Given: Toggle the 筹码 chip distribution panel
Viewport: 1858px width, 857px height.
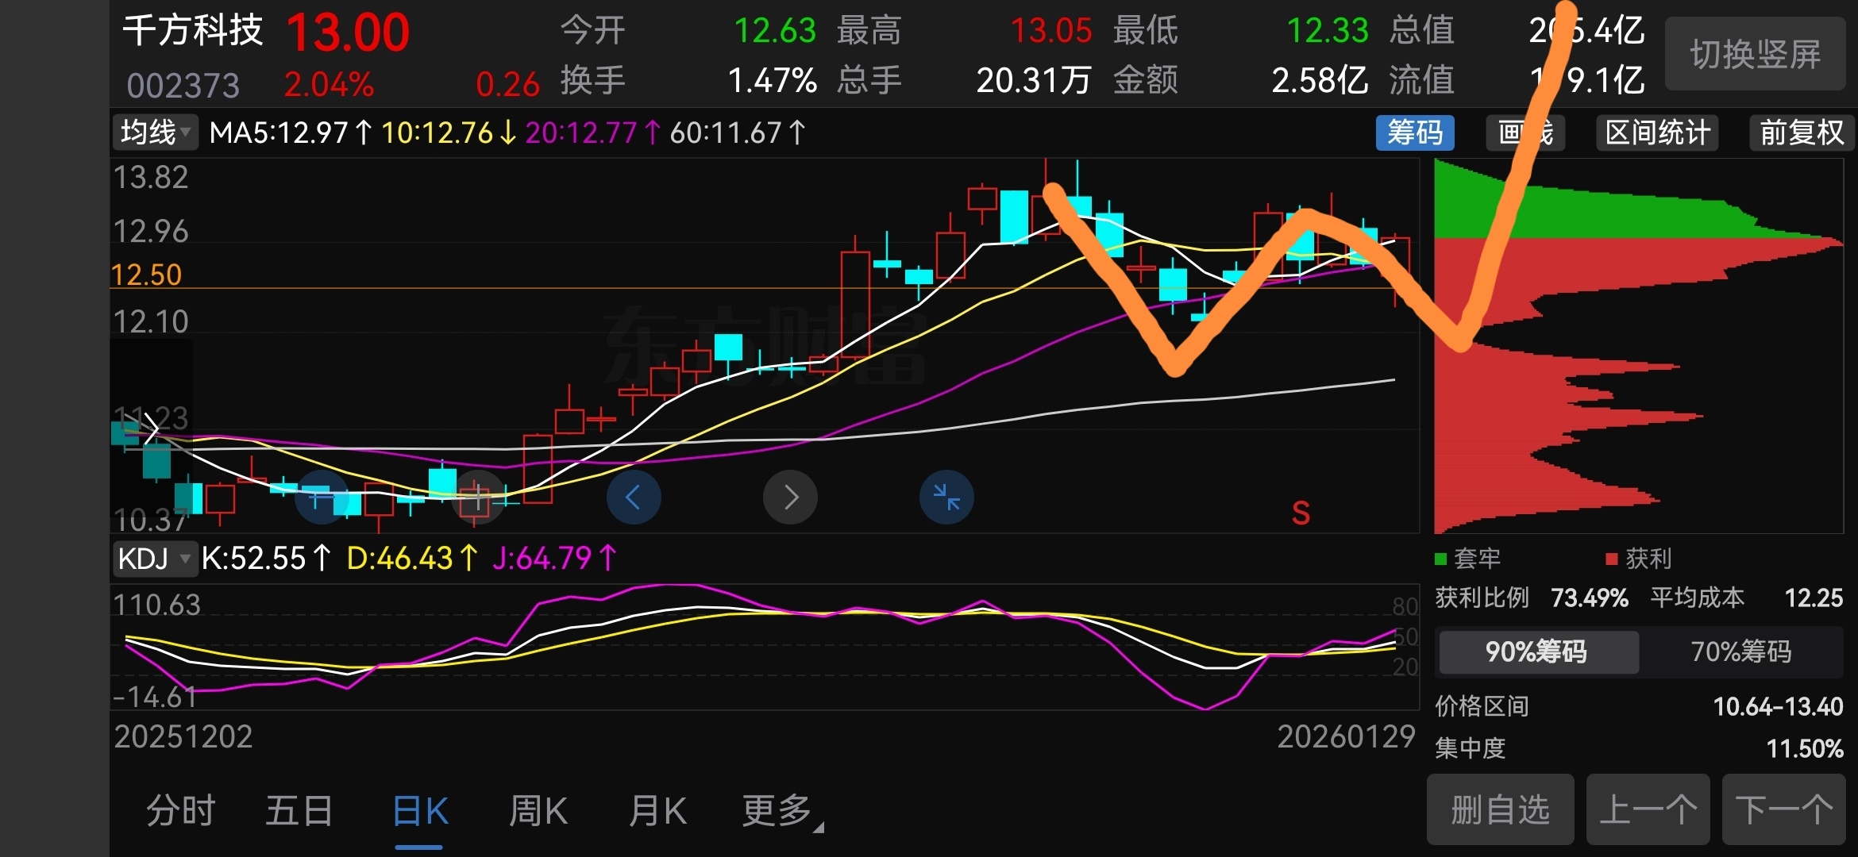Looking at the screenshot, I should point(1415,133).
